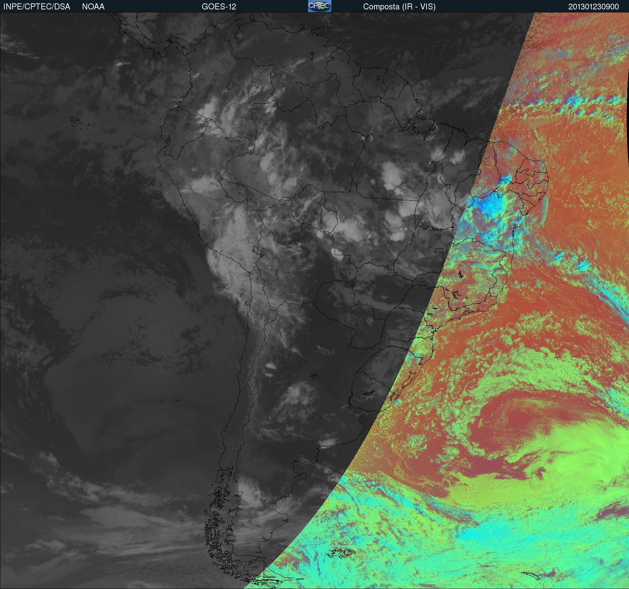
Task: Click the GOES-12 satellite label
Action: (219, 7)
